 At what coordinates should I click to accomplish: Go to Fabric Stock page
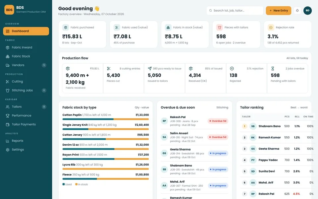[26, 56]
